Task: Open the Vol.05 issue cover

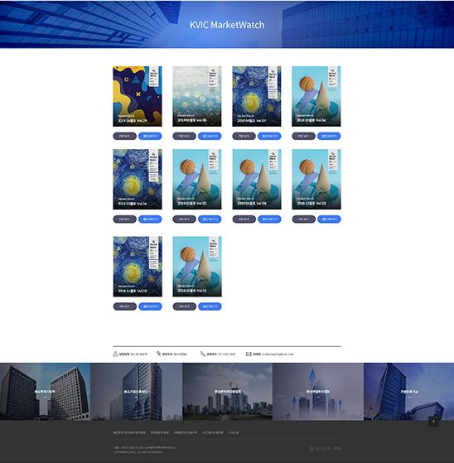Action: 197,179
